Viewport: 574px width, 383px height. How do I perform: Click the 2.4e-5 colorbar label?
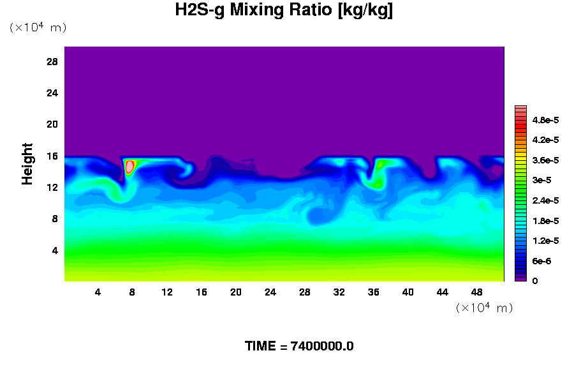(x=546, y=200)
